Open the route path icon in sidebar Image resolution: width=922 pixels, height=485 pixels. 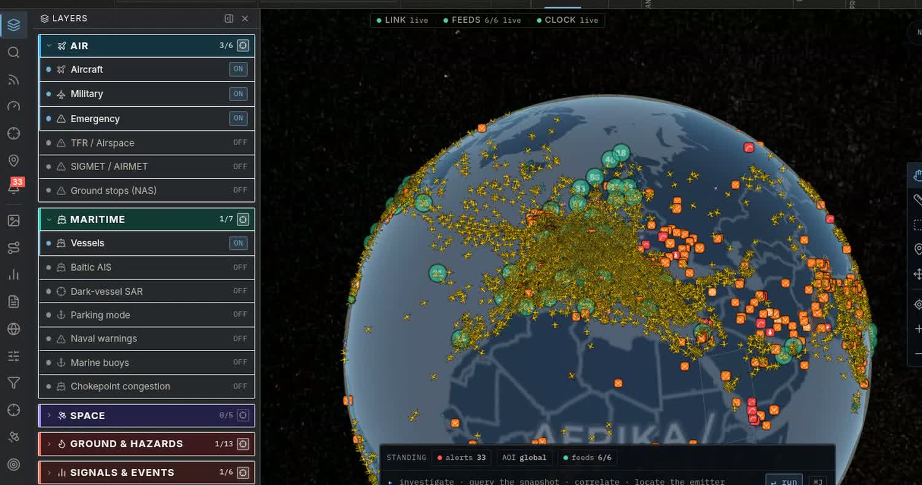pyautogui.click(x=14, y=247)
